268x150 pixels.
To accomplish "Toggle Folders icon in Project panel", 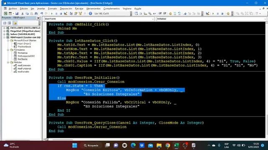I will click(15, 23).
